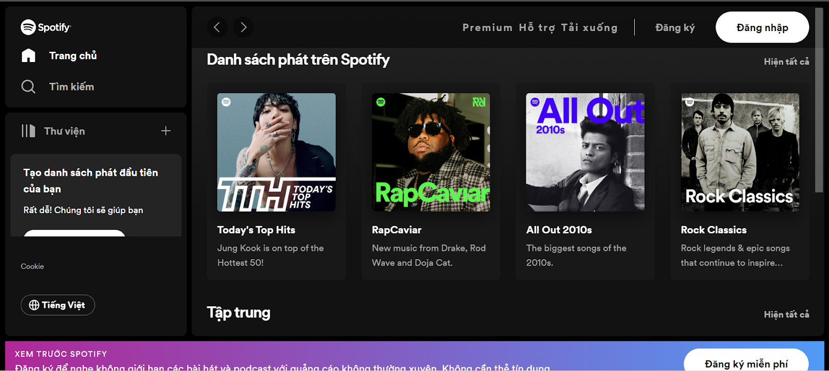Click the Rock Classics title text

pos(713,230)
